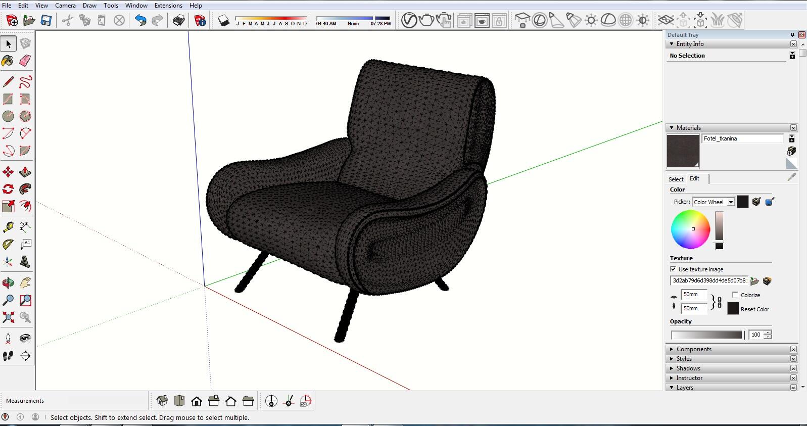Open the Extensions menu
The height and width of the screenshot is (426, 807).
pos(168,6)
